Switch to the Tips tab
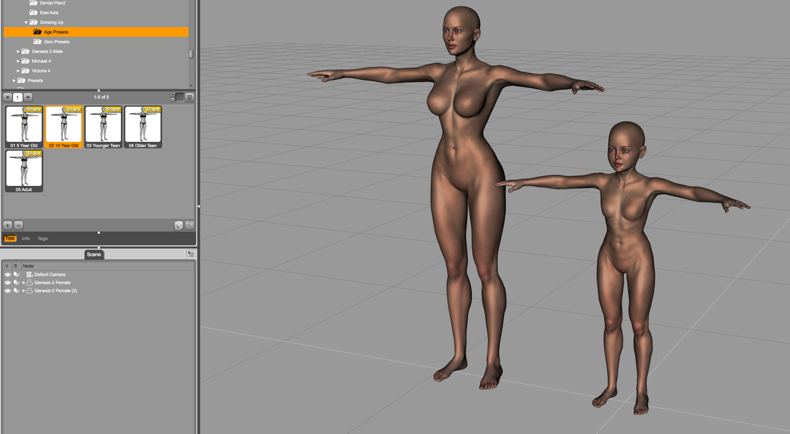 click(x=10, y=238)
